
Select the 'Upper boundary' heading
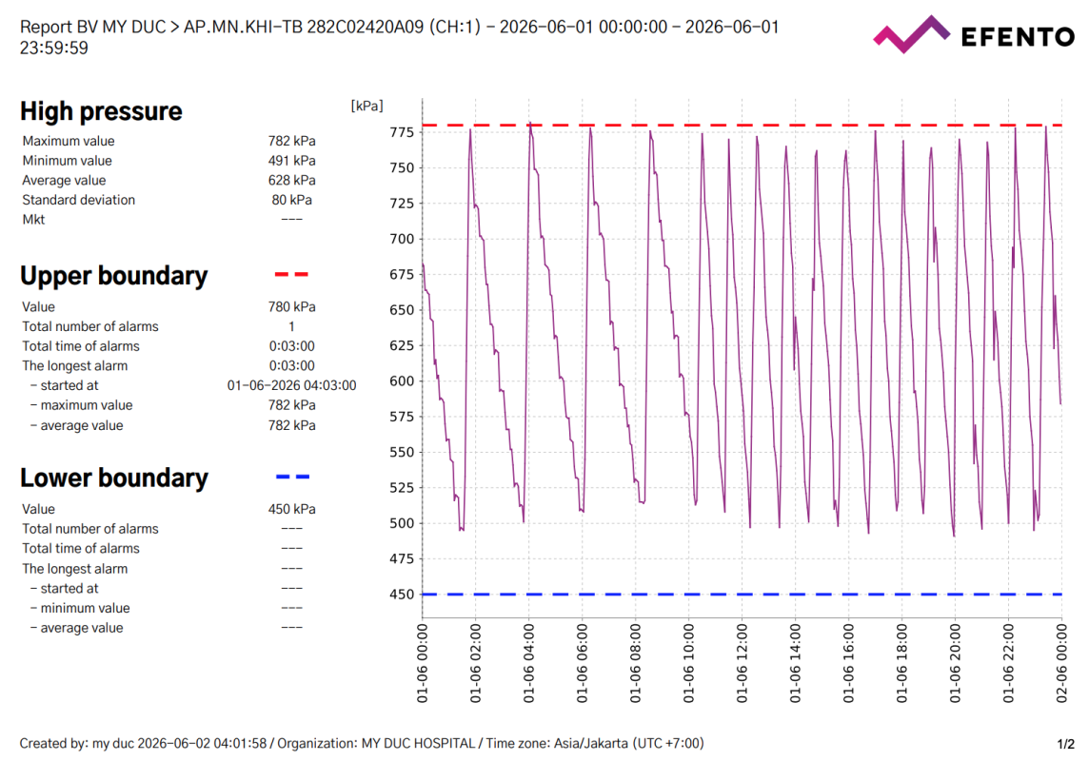(x=114, y=276)
